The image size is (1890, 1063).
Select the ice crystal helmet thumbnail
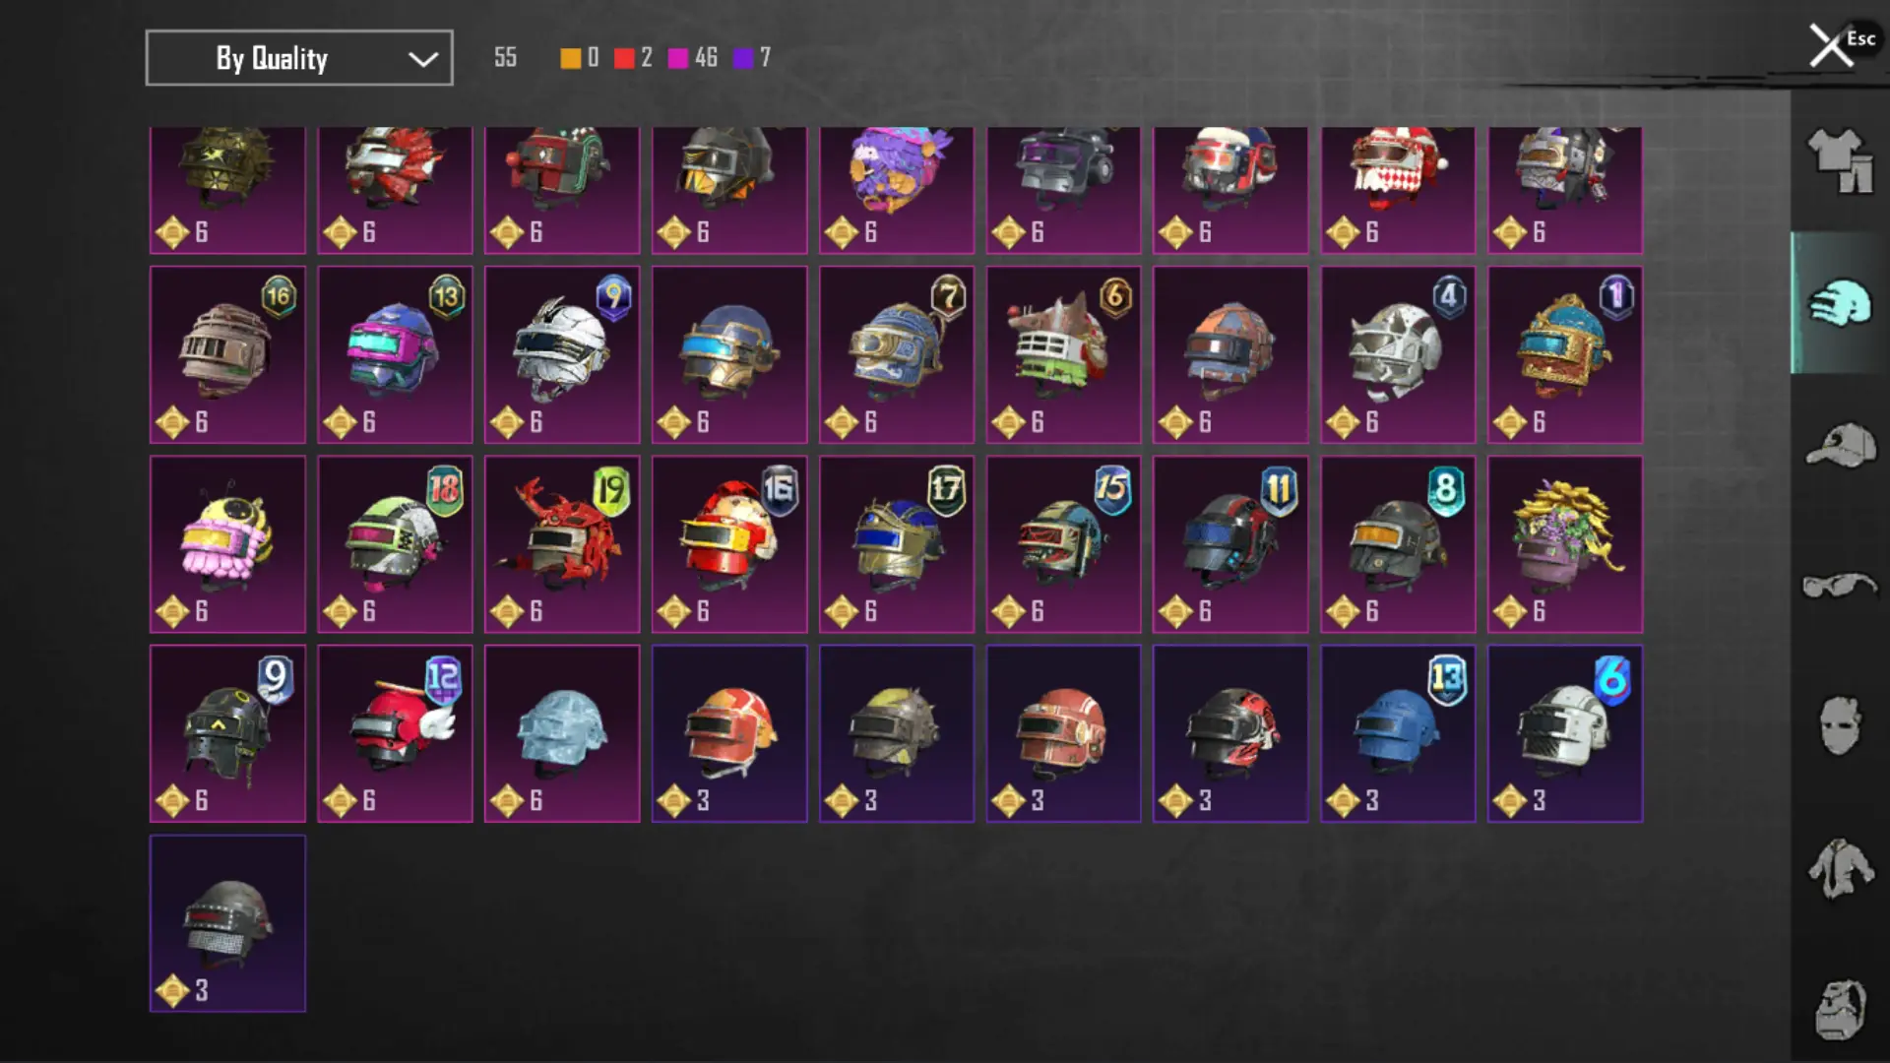[x=562, y=733]
